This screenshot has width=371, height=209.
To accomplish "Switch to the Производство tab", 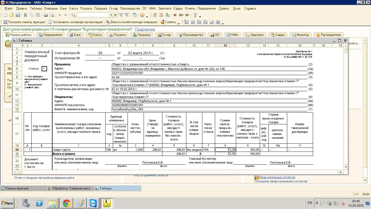I will [x=190, y=35].
